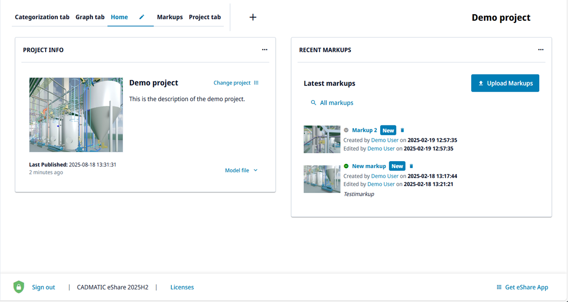Delete New markup with trash icon
Image resolution: width=568 pixels, height=302 pixels.
click(x=411, y=166)
